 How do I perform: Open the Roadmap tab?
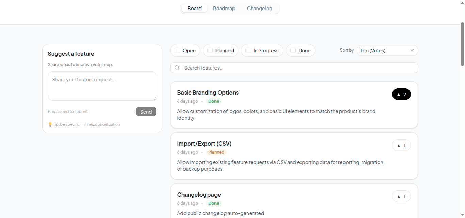(224, 9)
